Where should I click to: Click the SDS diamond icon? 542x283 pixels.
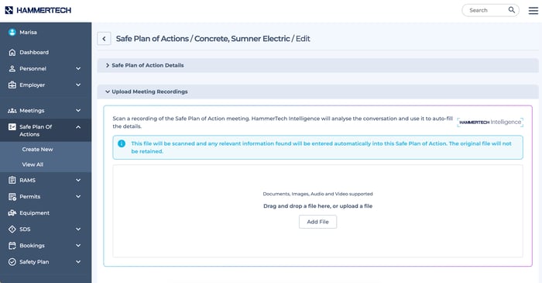(12, 229)
